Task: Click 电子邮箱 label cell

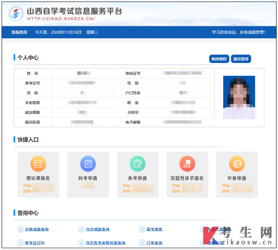Action: [x=133, y=122]
